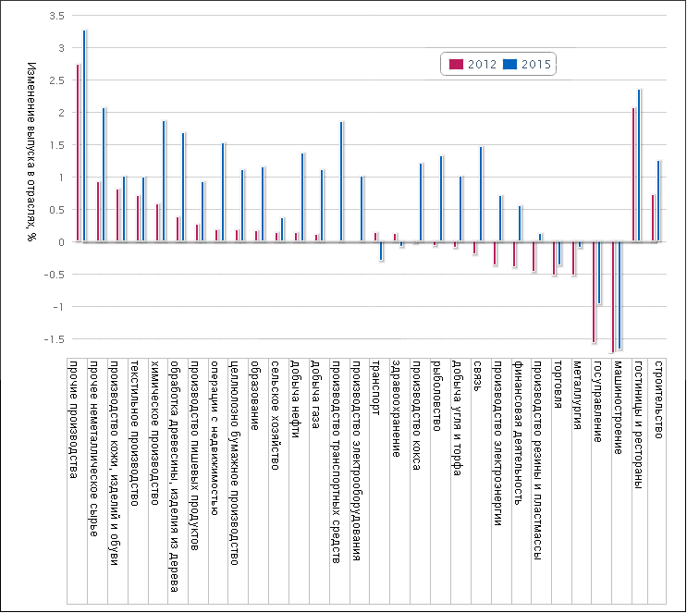The image size is (687, 613).
Task: Click the 2012 bar for гостиницы и рестораны
Action: pyautogui.click(x=633, y=175)
